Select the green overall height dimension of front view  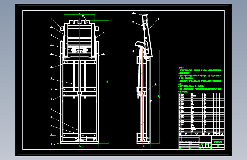pyautogui.click(x=108, y=82)
